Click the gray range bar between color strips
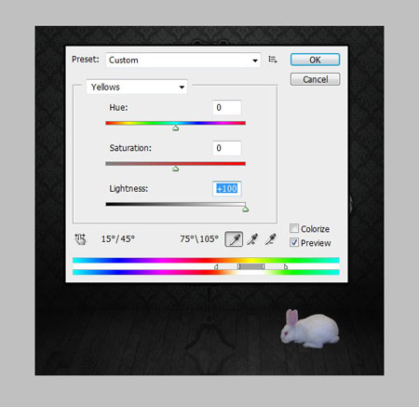Image resolution: width=419 pixels, height=407 pixels. (x=250, y=266)
